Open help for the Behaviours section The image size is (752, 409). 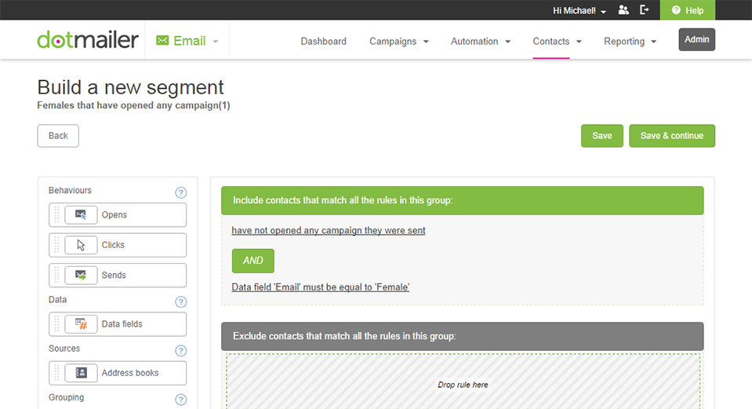point(180,192)
